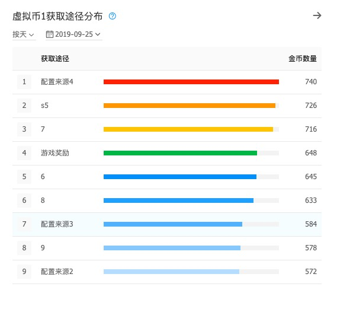Image resolution: width=337 pixels, height=312 pixels.
Task: Open the 2019-09-25 date picker dropdown
Action: [74, 34]
